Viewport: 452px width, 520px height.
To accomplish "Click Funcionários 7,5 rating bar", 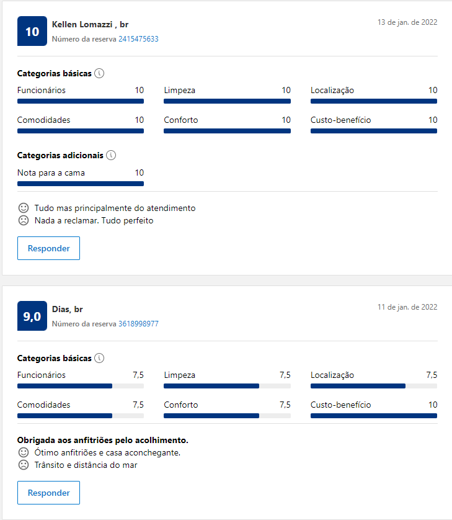I will (x=81, y=386).
